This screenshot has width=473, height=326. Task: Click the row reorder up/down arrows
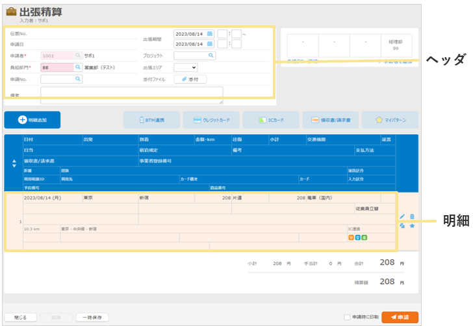pos(14,163)
